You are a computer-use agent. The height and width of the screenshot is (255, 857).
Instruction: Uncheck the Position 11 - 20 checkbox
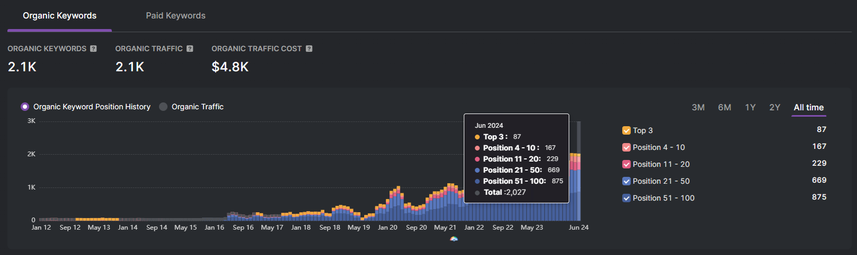click(x=626, y=164)
